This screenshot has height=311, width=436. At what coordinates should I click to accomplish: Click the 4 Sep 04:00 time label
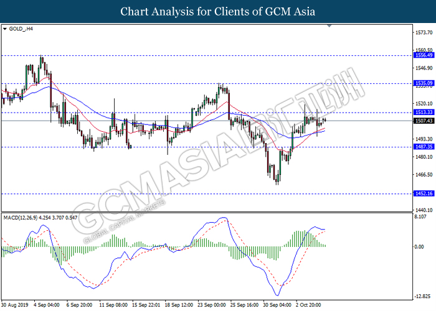(x=47, y=305)
